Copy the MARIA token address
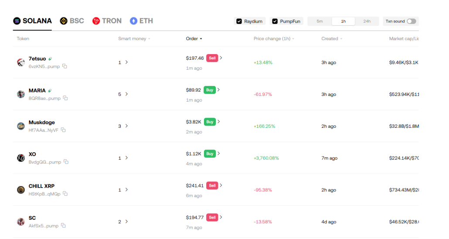 65,98
